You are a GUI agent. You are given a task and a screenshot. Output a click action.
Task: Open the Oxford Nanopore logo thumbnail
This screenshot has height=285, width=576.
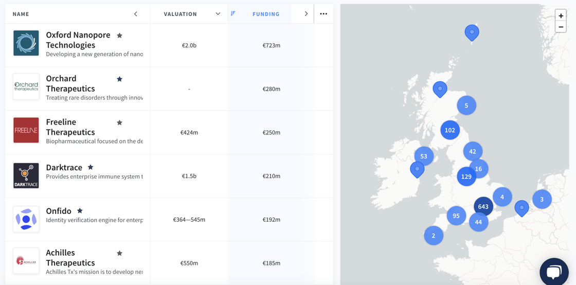click(x=26, y=43)
